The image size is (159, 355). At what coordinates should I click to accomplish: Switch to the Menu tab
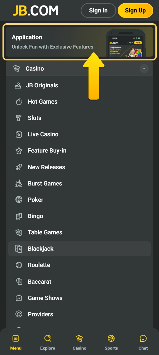16,342
